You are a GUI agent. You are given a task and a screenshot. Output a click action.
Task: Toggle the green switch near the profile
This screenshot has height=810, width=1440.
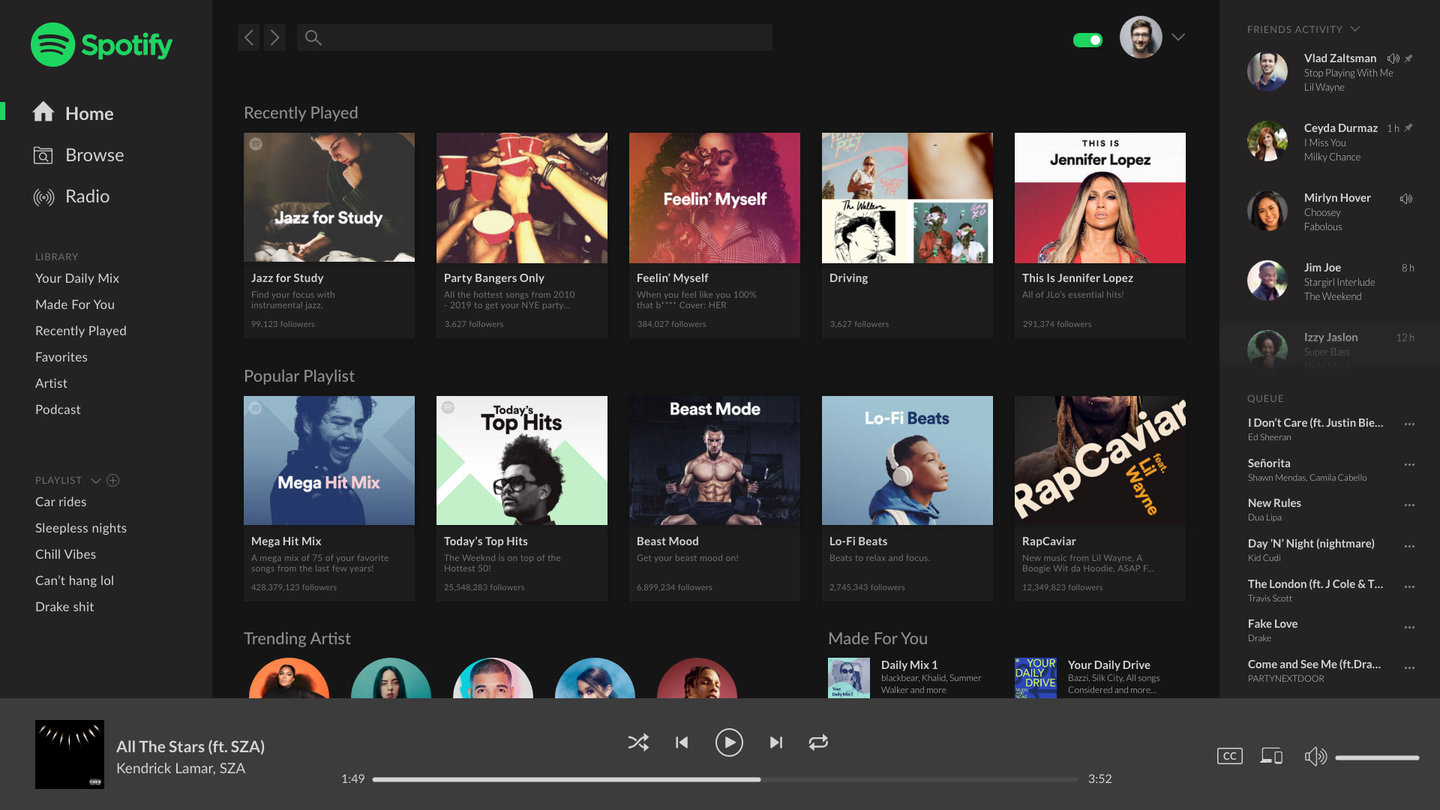[x=1087, y=40]
